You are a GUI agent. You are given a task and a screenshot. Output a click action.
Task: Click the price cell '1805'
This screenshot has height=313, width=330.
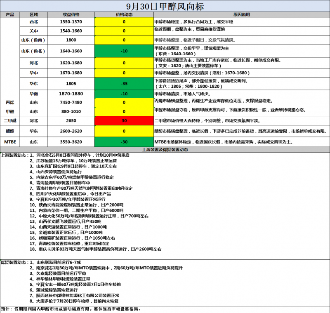click(x=71, y=84)
